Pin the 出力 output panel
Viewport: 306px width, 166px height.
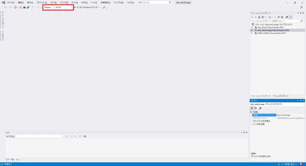click(x=244, y=133)
